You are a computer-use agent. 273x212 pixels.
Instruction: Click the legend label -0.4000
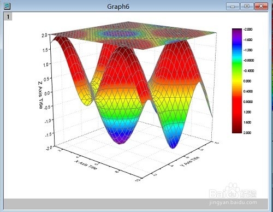[248, 70]
